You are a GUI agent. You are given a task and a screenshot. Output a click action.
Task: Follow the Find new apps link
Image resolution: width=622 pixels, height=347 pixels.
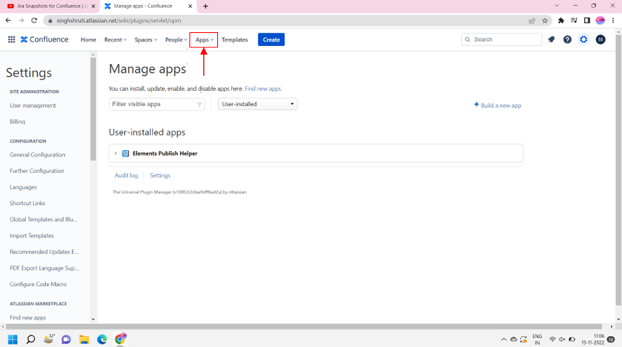(x=263, y=88)
